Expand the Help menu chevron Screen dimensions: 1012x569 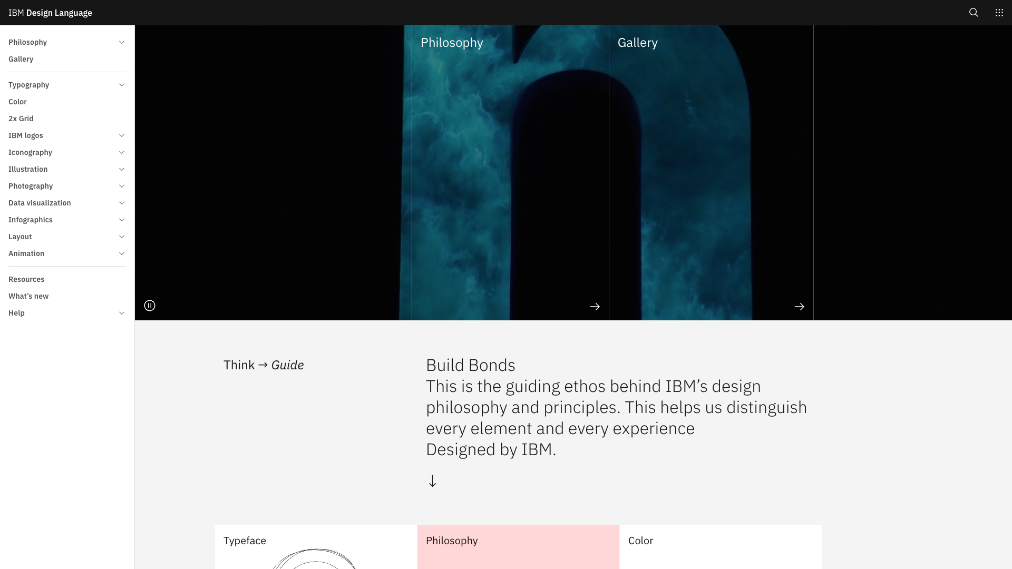coord(122,313)
